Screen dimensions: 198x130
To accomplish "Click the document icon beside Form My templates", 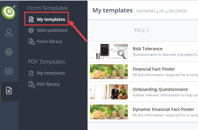I will tap(31, 19).
